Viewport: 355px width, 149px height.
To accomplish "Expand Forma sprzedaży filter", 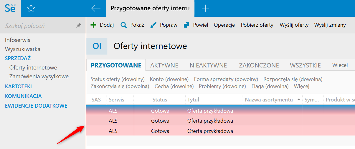I will coord(226,79).
